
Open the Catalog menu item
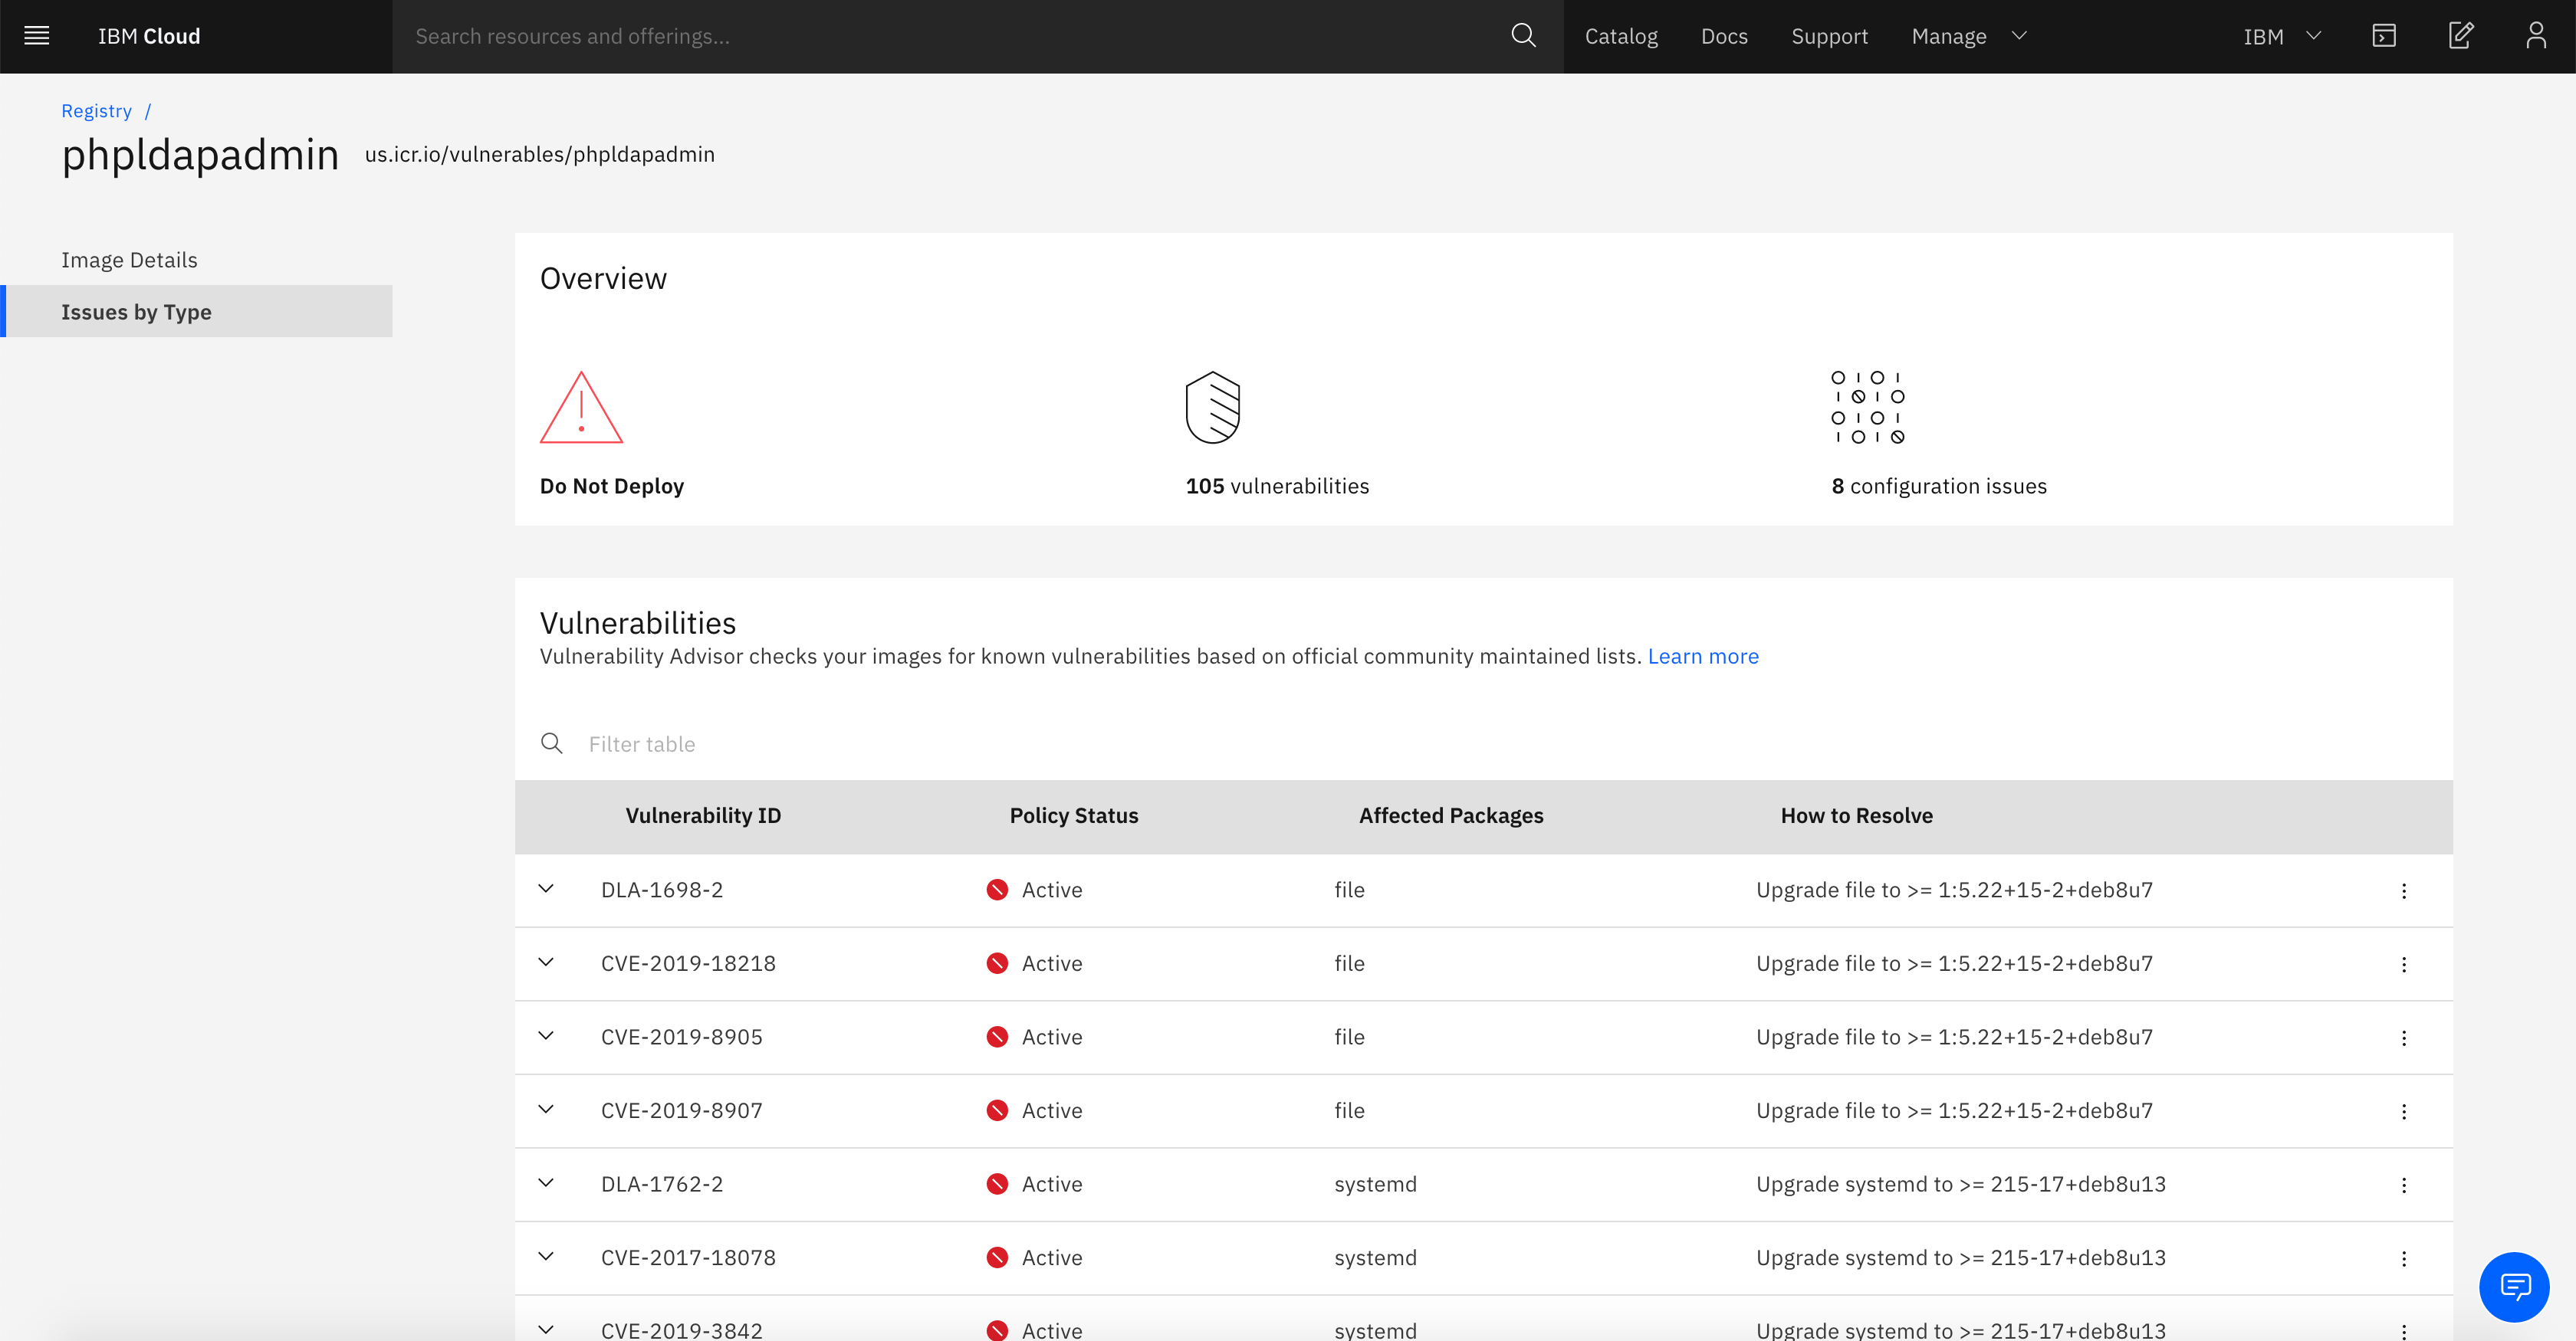[x=1620, y=36]
